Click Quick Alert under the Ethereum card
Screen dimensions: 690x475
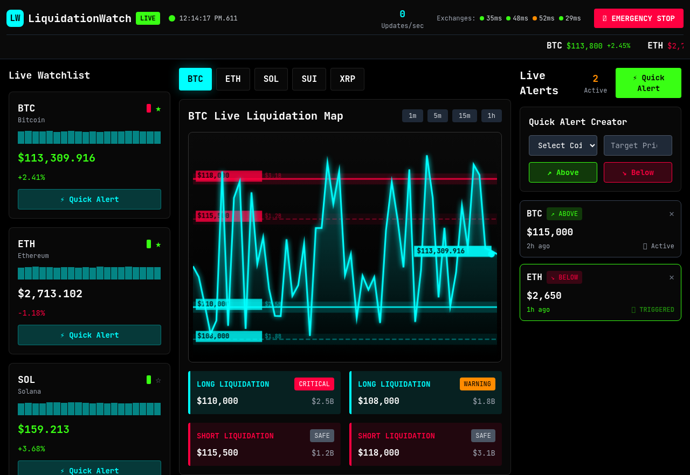[89, 335]
